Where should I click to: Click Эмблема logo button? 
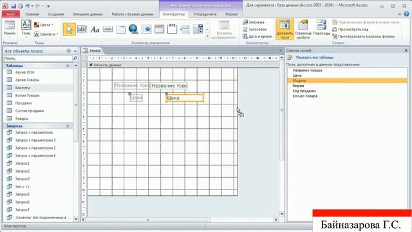point(254,23)
